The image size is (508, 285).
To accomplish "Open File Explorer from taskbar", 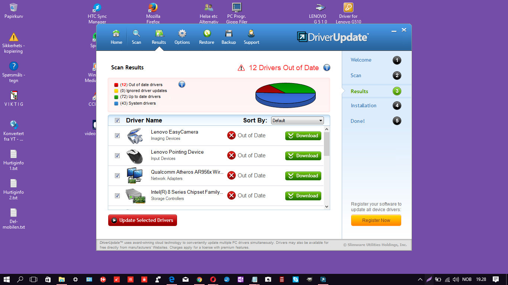I will click(61, 279).
